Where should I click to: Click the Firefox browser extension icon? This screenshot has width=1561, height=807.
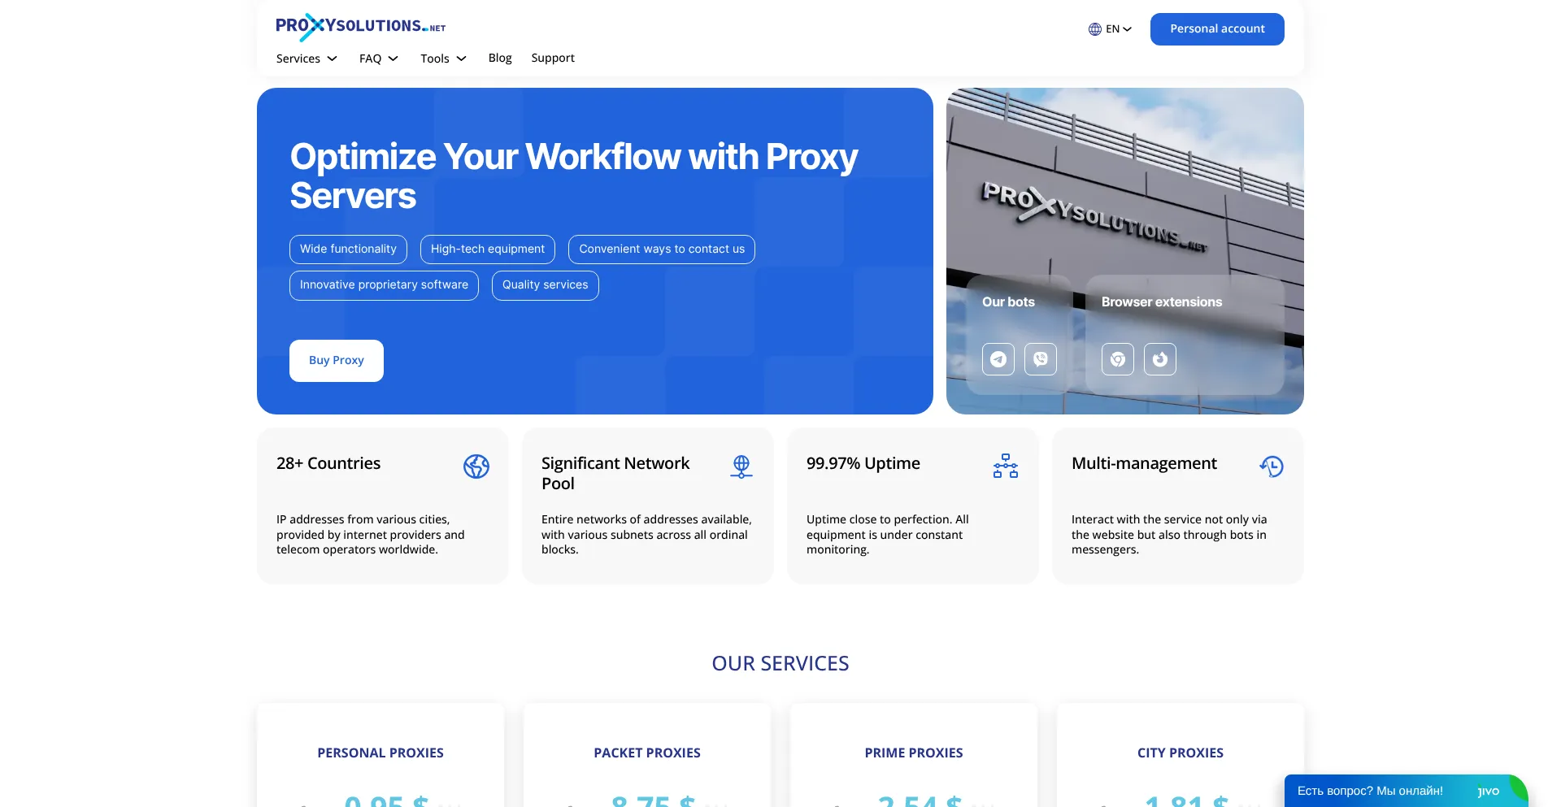[1159, 359]
